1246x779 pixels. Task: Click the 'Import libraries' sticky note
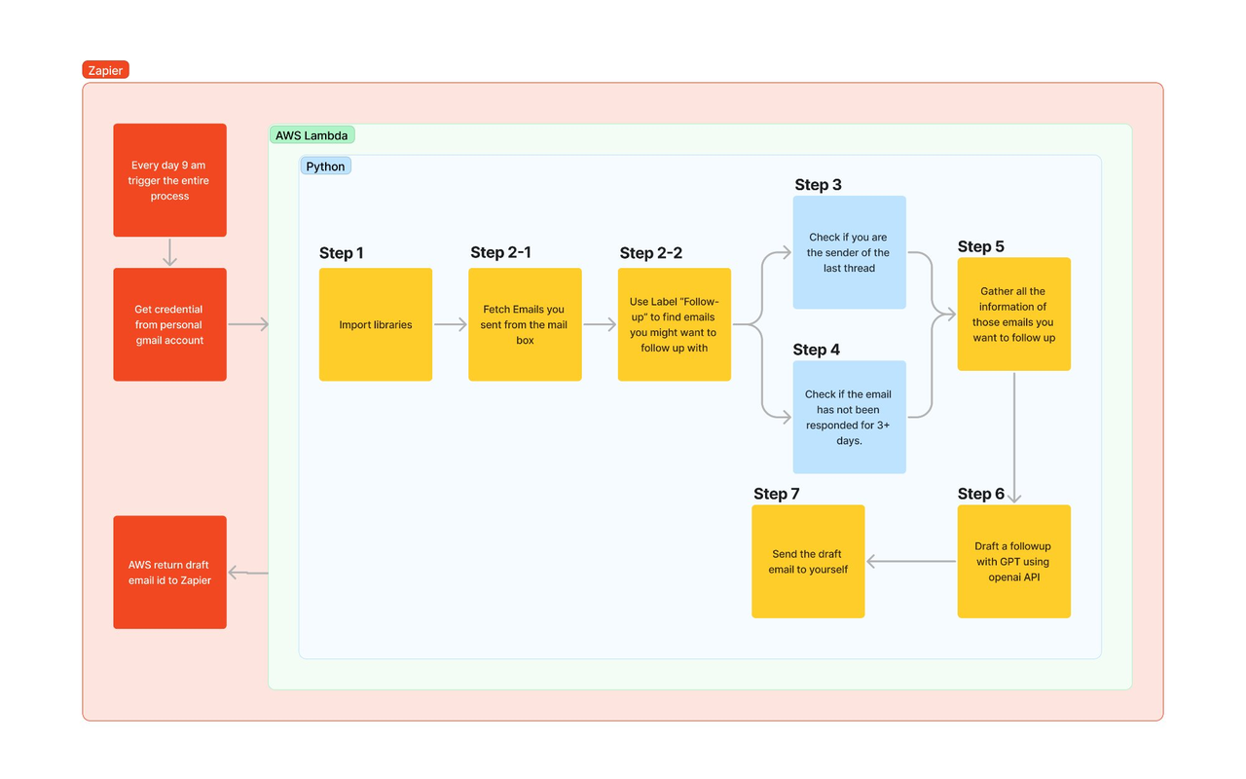(x=376, y=324)
